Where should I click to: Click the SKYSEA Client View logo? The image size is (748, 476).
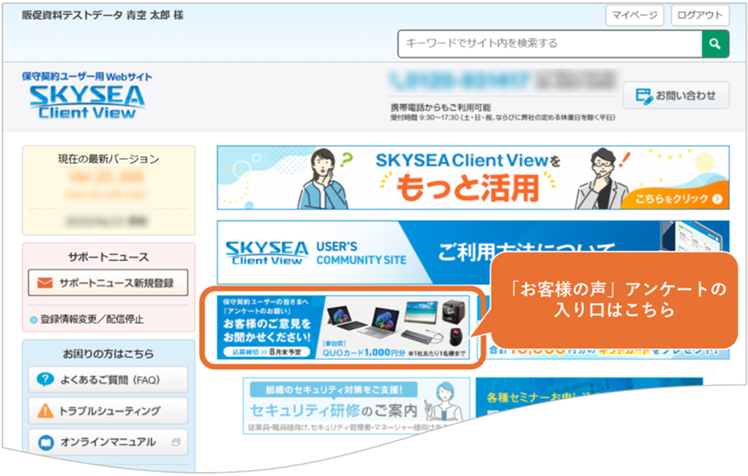tap(87, 101)
